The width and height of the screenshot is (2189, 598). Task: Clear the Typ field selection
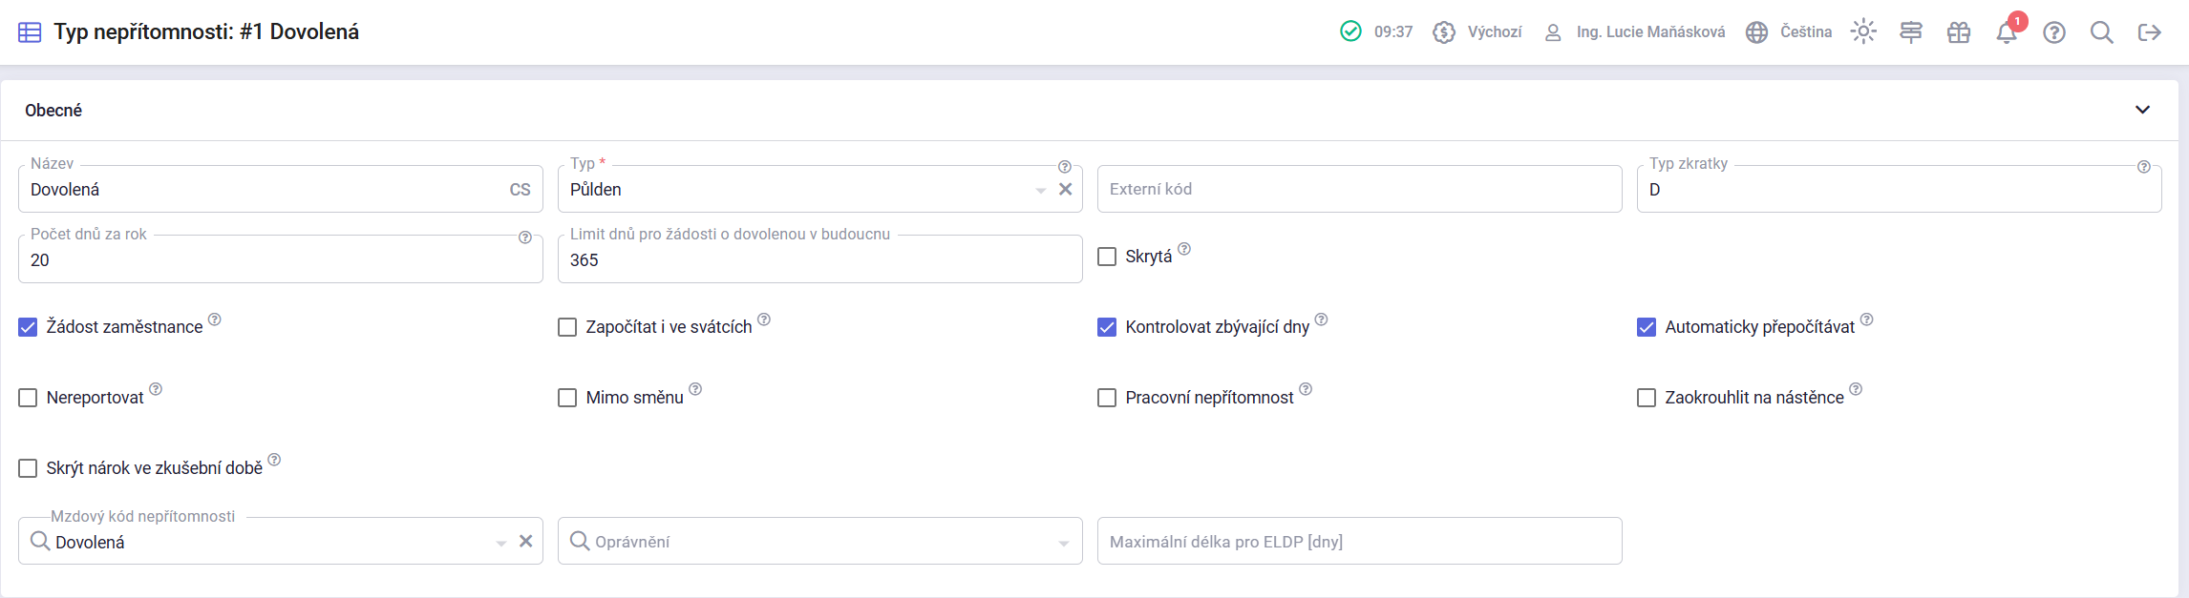pos(1066,189)
